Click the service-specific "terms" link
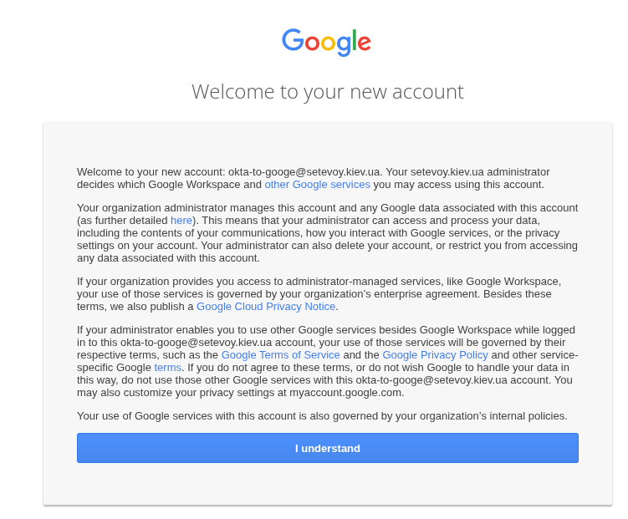This screenshot has width=628, height=519. [x=167, y=368]
